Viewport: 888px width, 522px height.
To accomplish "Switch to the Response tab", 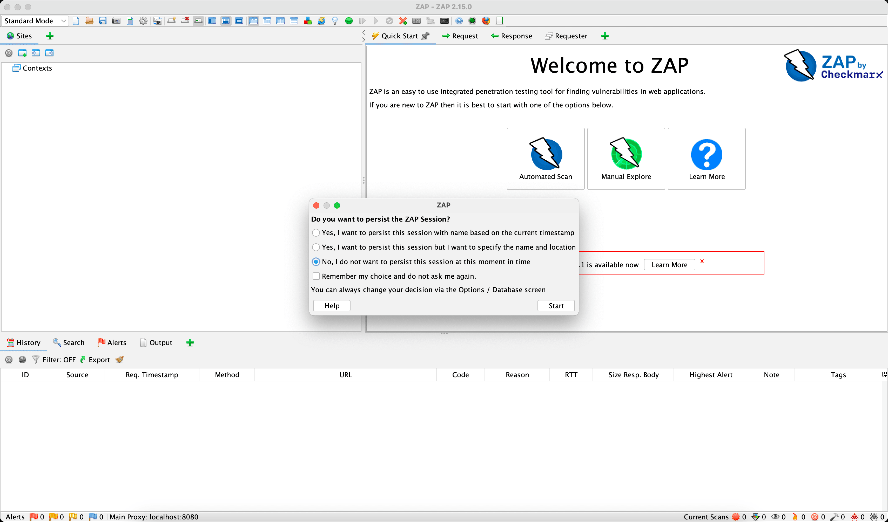I will point(511,36).
